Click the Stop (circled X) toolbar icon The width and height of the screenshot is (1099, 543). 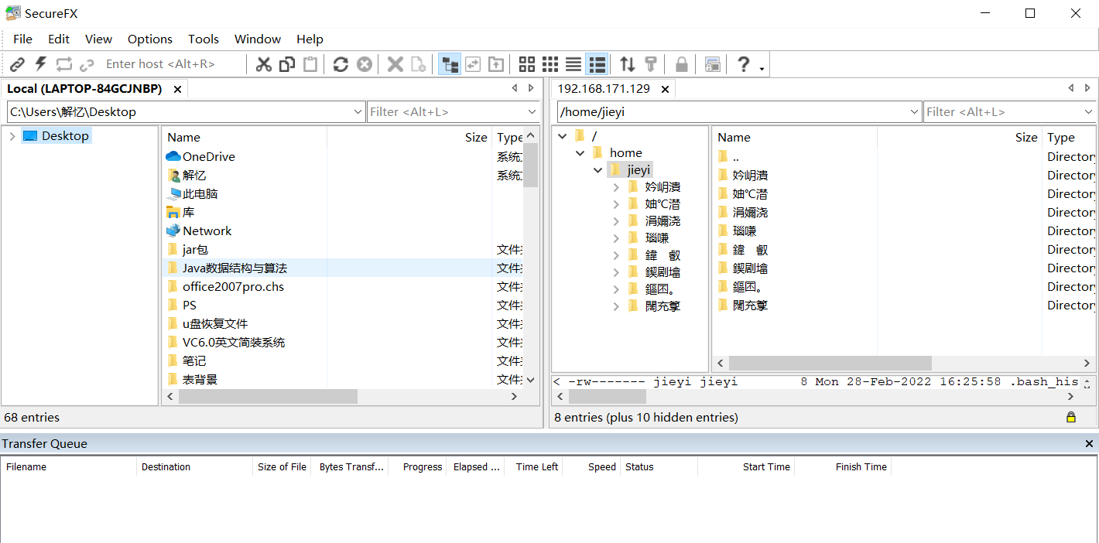[x=364, y=64]
